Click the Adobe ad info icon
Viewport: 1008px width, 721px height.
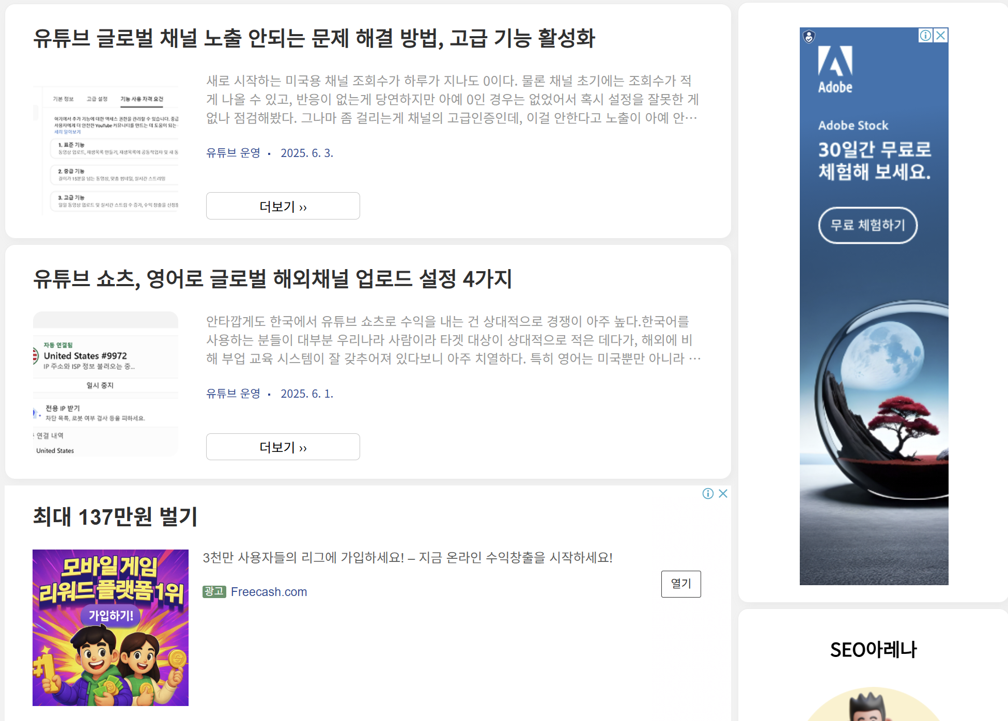(x=925, y=35)
